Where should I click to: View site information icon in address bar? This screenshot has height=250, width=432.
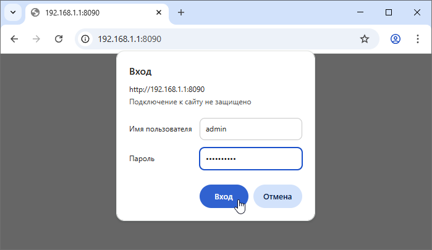(86, 39)
